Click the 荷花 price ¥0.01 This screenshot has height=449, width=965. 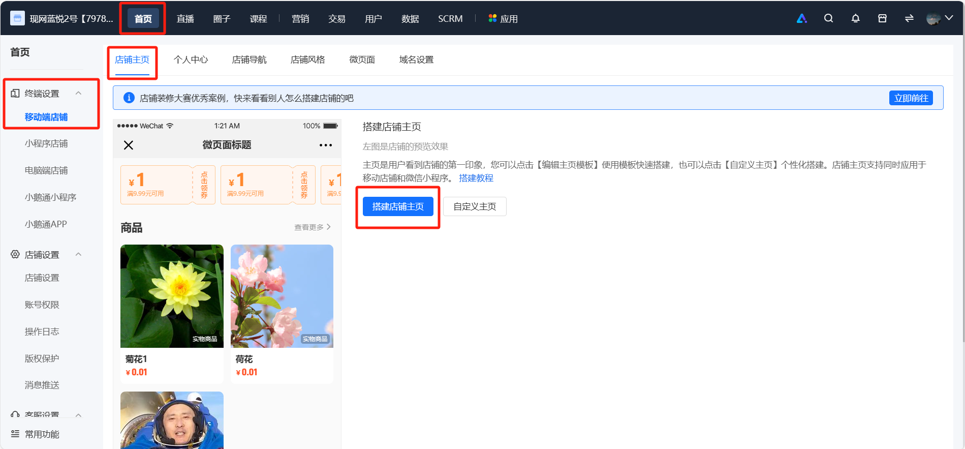click(246, 372)
